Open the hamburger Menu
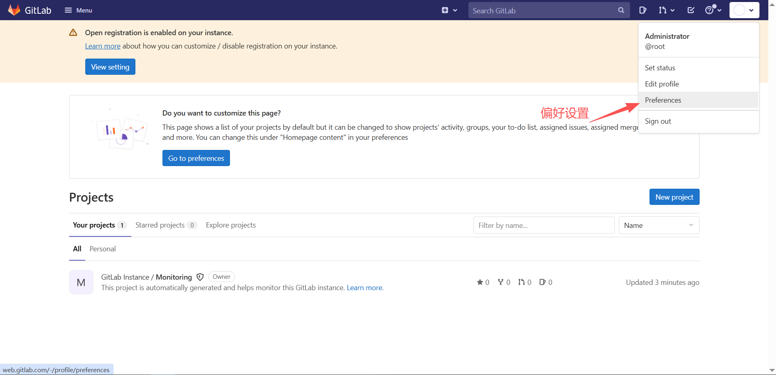 pyautogui.click(x=78, y=10)
